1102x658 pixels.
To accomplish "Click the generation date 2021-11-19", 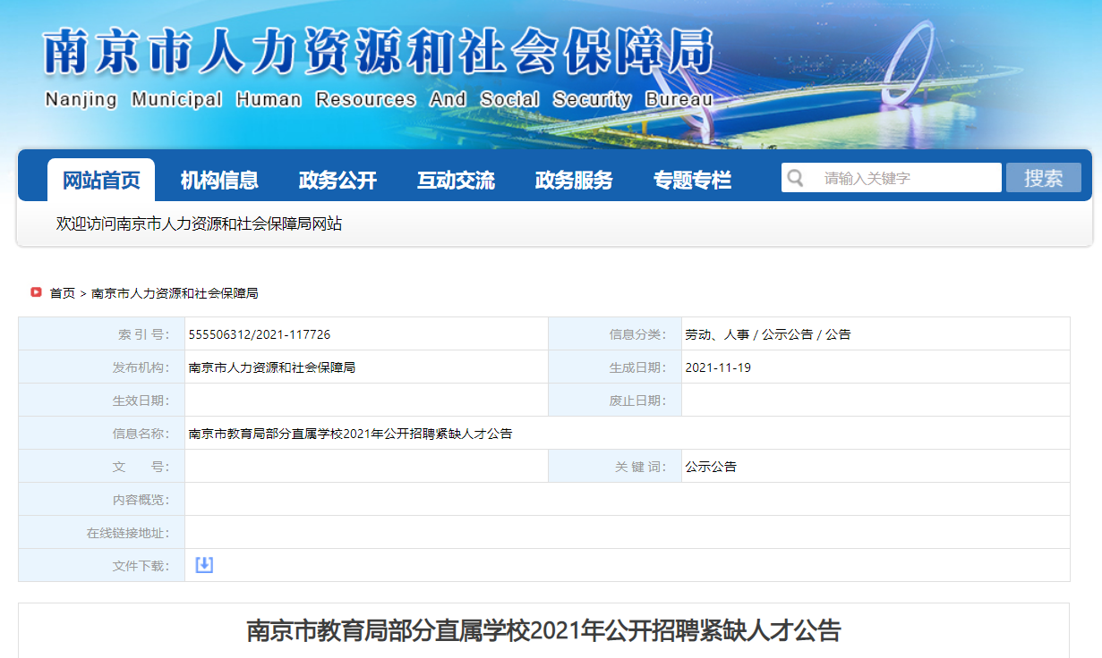I will tap(718, 367).
